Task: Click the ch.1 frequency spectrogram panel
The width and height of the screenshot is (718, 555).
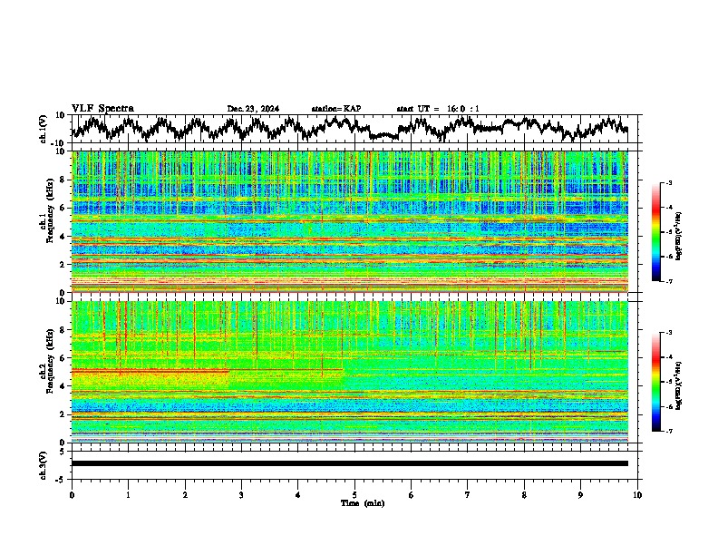Action: pyautogui.click(x=349, y=221)
